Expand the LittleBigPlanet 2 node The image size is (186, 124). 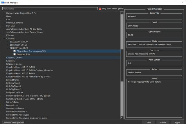click(x=4, y=86)
